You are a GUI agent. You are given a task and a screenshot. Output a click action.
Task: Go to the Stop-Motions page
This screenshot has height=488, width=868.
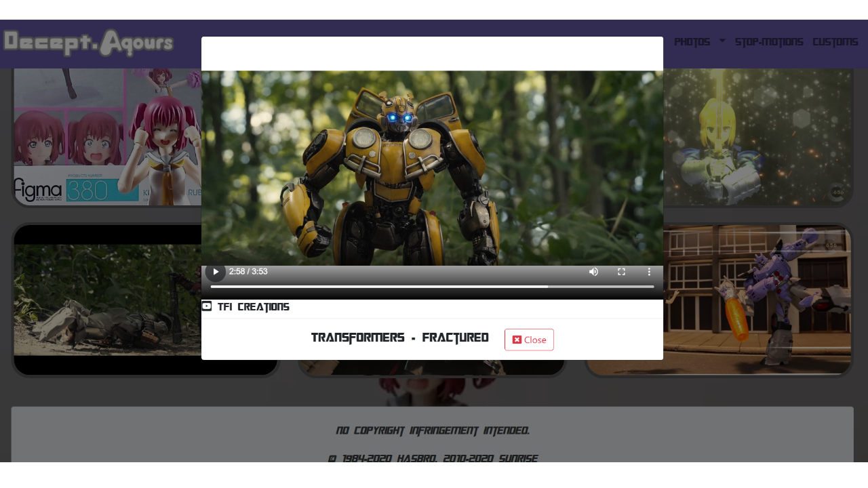point(769,42)
